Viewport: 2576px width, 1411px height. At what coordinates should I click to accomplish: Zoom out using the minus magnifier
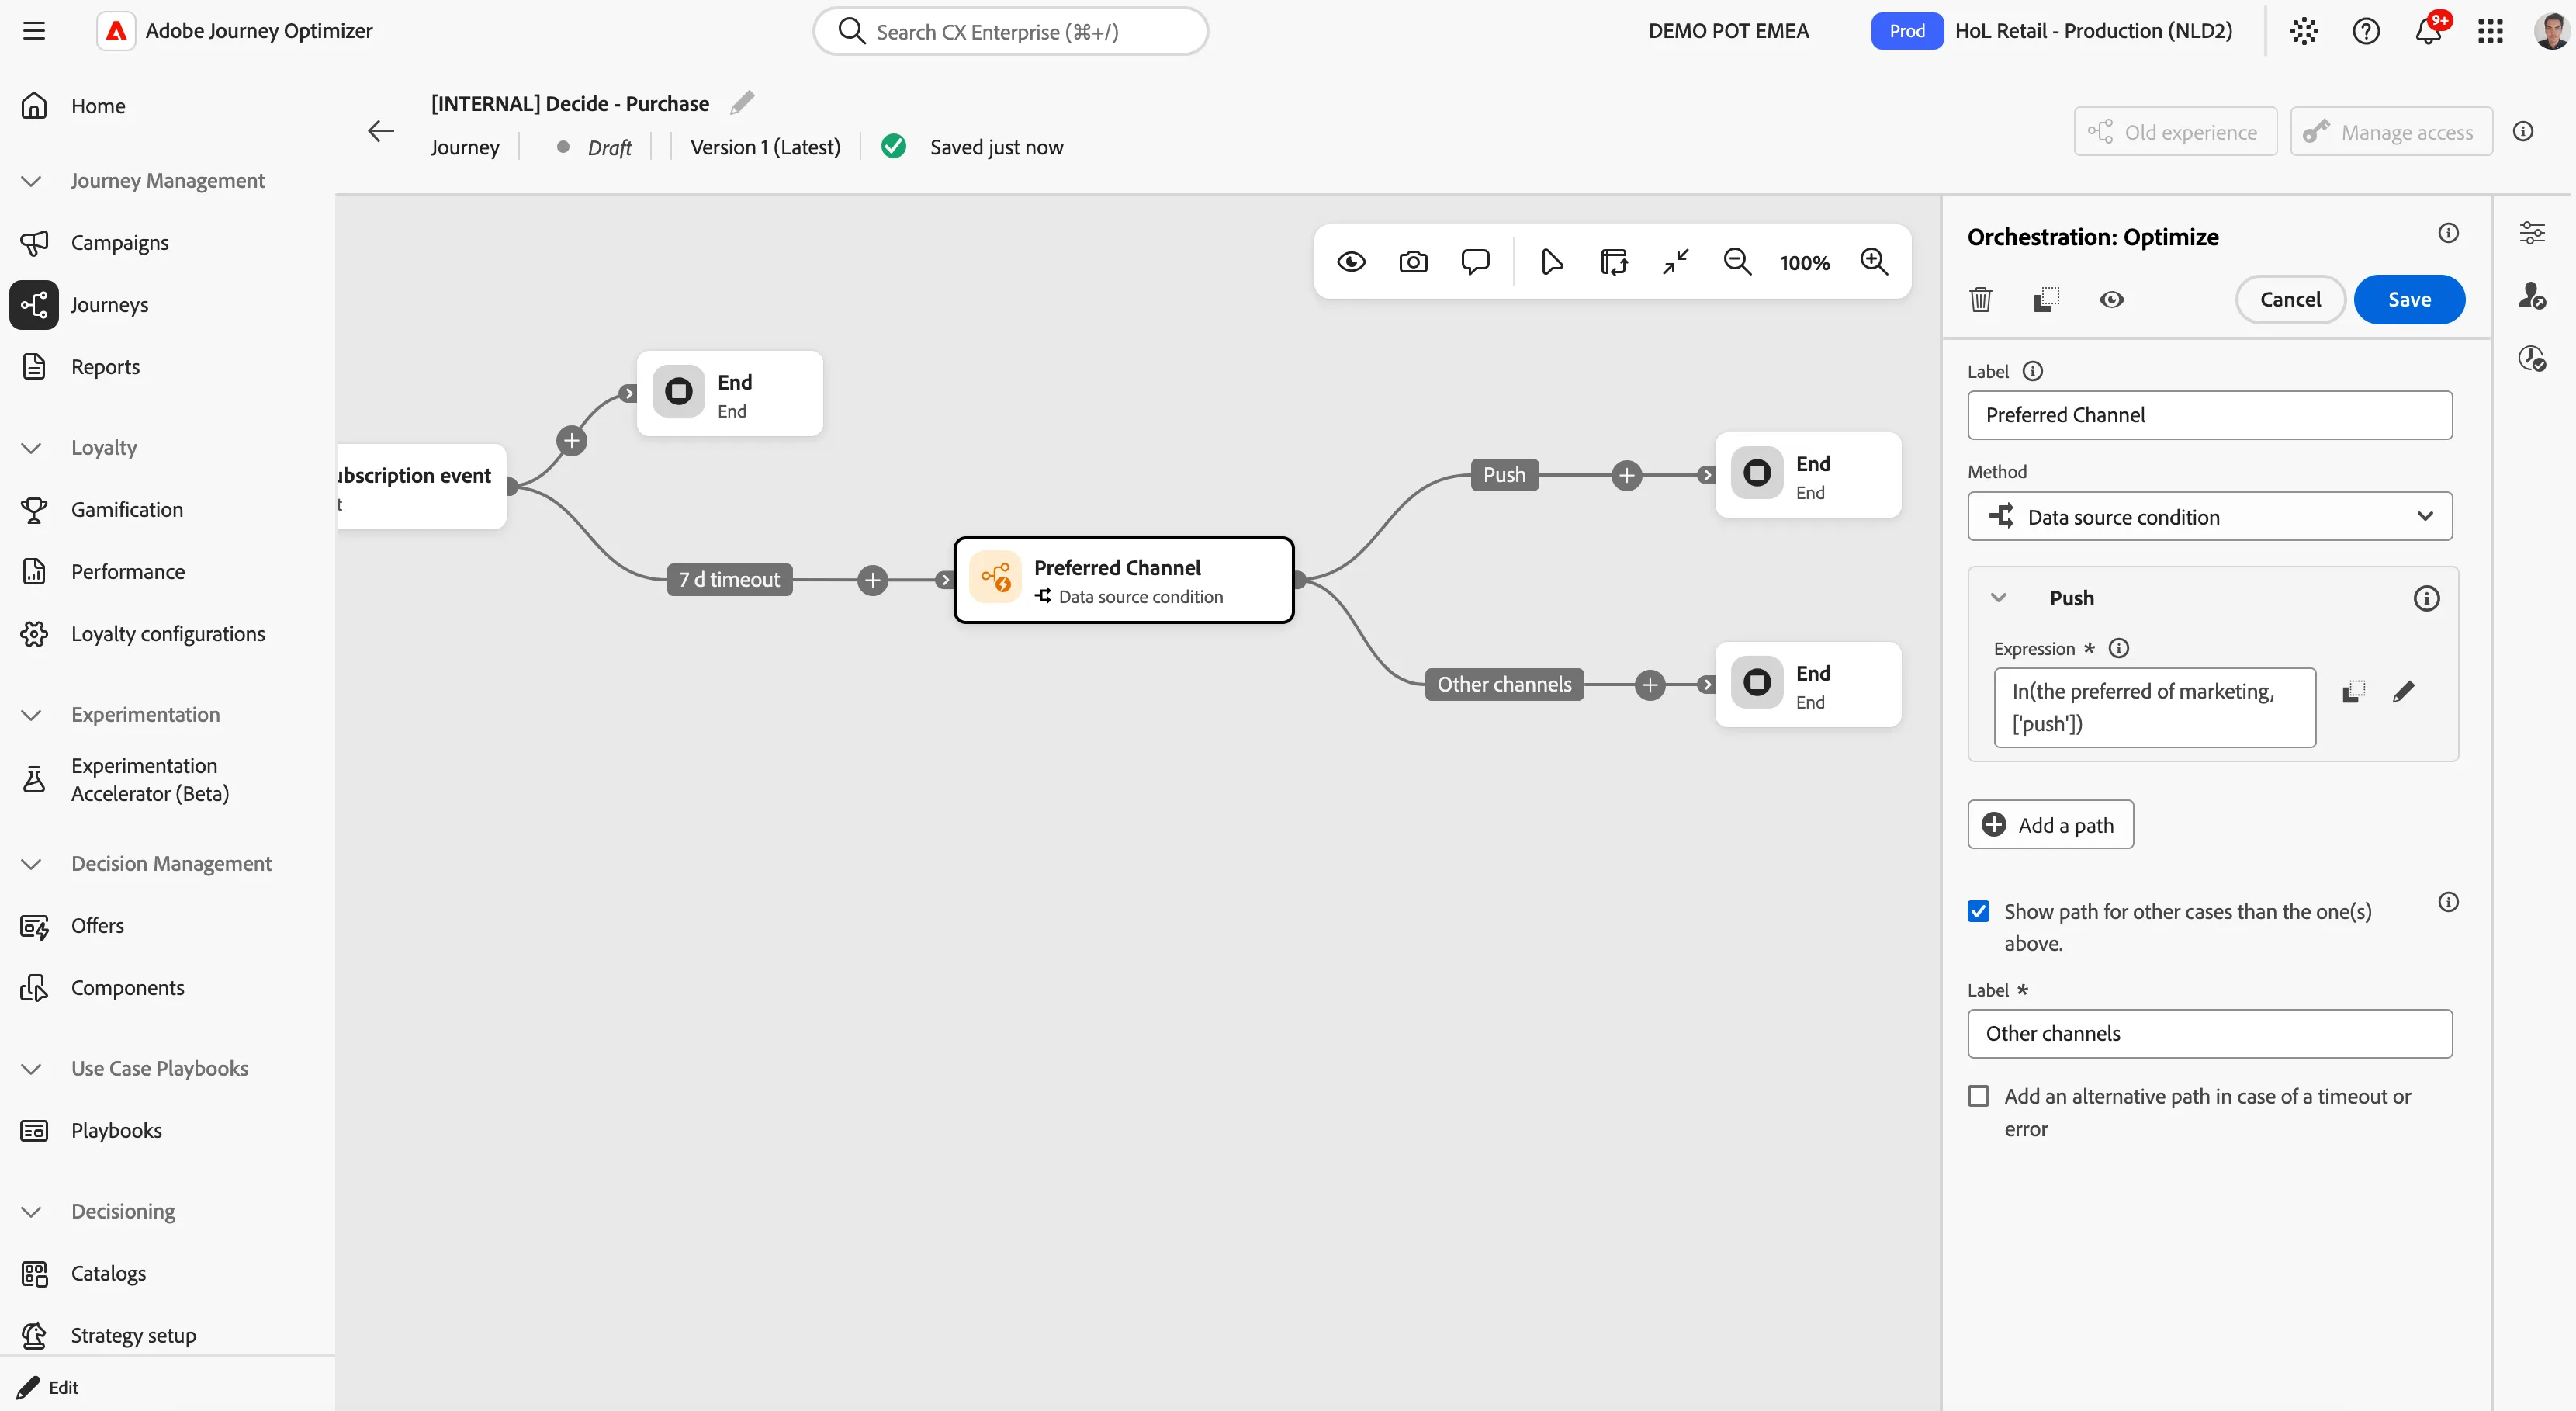pyautogui.click(x=1738, y=262)
